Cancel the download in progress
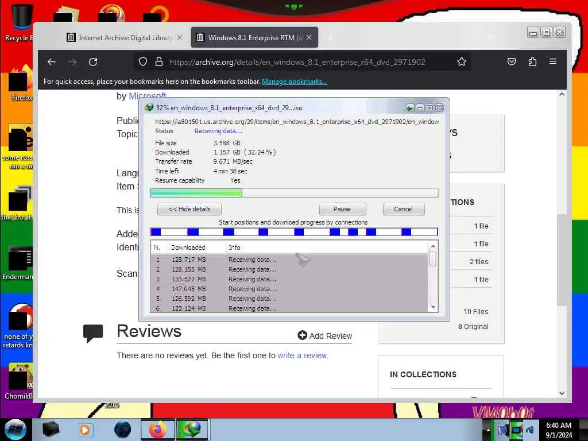 404,209
